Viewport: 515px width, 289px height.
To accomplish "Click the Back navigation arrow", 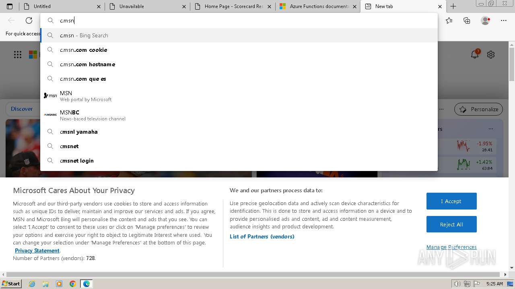I will (11, 20).
